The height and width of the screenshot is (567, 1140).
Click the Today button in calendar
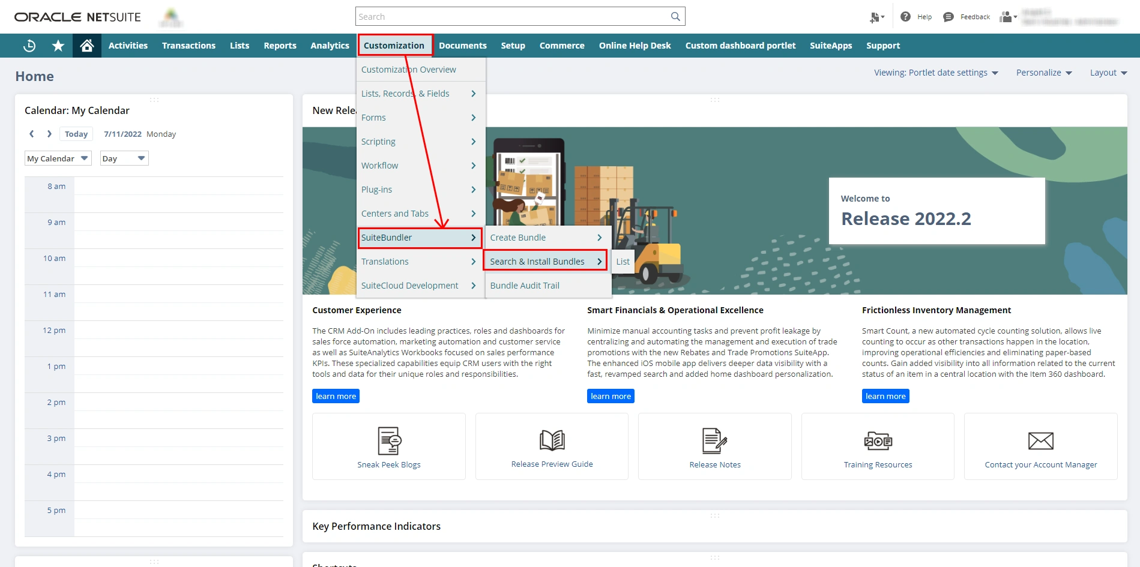coord(76,133)
